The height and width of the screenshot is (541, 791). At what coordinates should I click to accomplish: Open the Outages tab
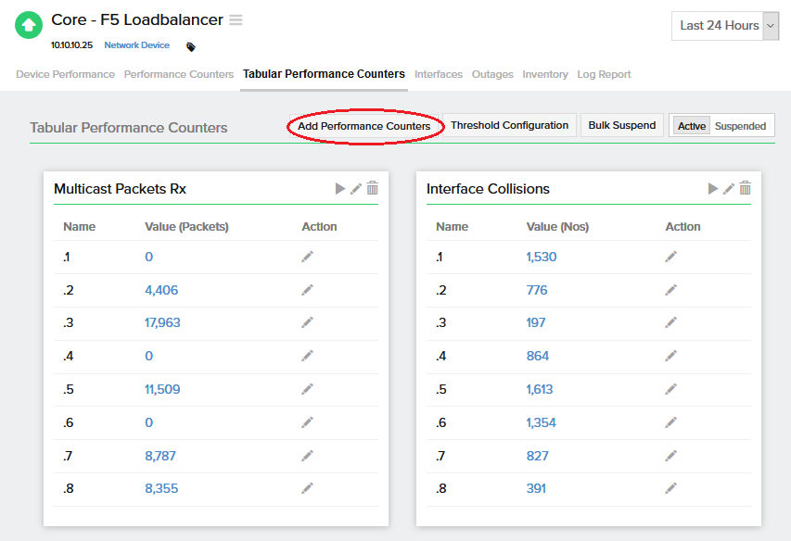(492, 74)
